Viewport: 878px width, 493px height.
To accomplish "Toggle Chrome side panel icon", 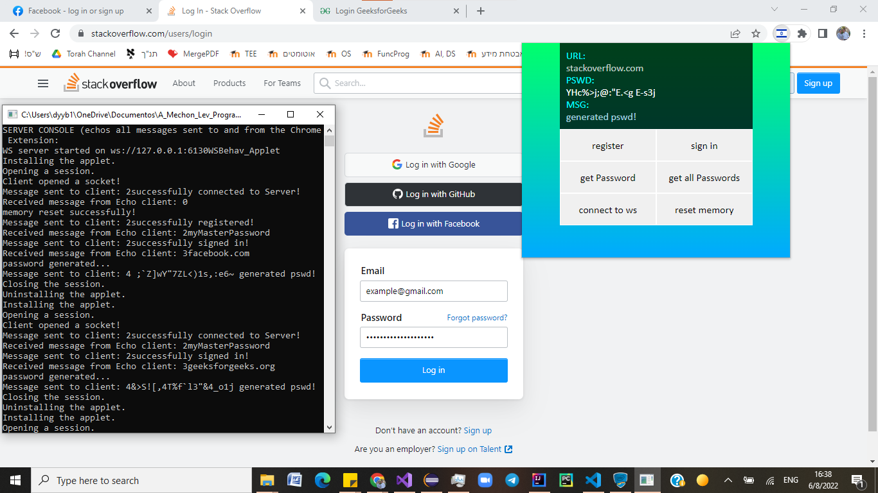I will point(822,33).
